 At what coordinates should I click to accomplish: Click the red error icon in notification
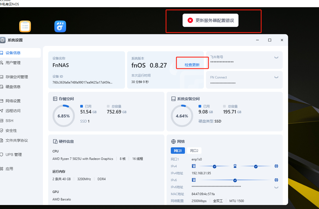click(190, 20)
